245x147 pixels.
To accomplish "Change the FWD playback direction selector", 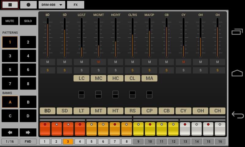I will click(28, 141).
